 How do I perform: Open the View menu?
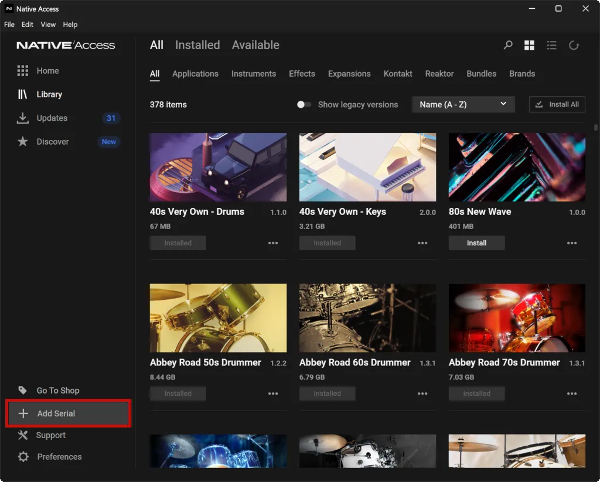48,25
